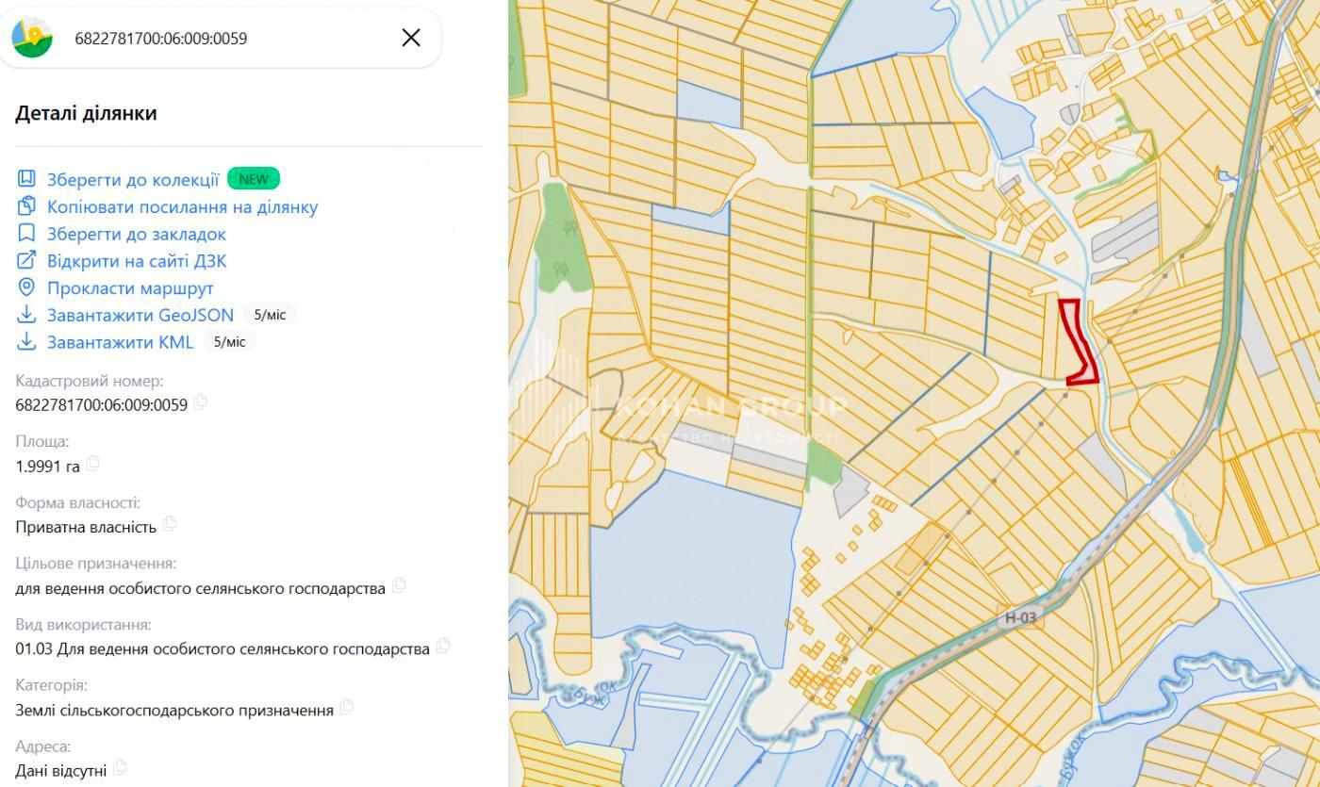Copy the Адреса value icon
1320x787 pixels.
click(120, 769)
